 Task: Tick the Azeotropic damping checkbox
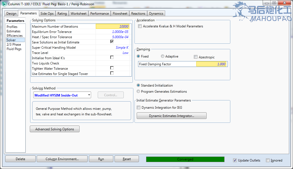tap(196, 57)
